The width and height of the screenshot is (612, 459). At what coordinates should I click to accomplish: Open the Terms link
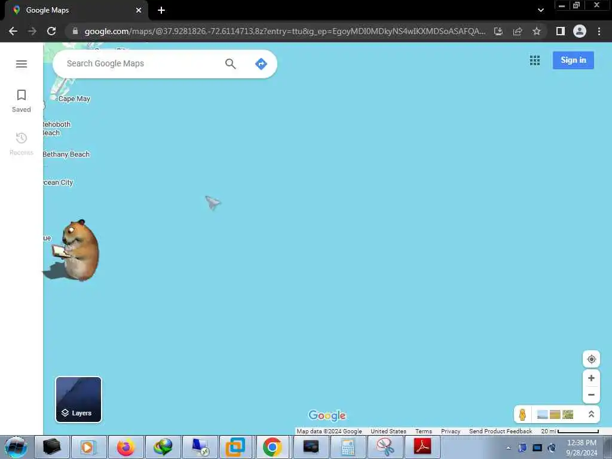424,432
